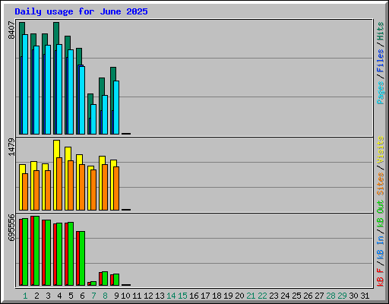Click the "Files" legend label
The width and height of the screenshot is (389, 304).
coord(381,61)
